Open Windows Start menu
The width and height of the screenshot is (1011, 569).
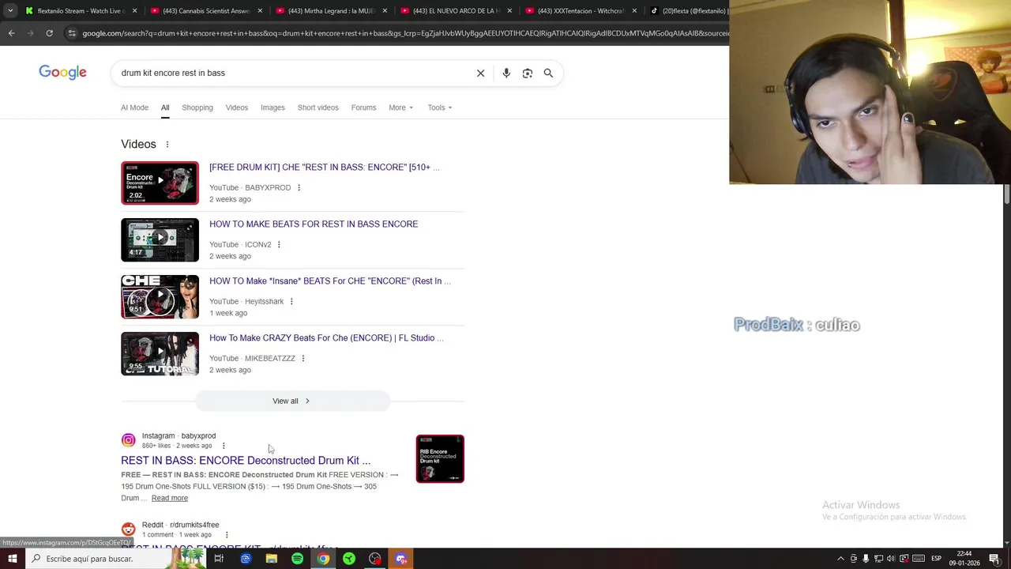12,559
